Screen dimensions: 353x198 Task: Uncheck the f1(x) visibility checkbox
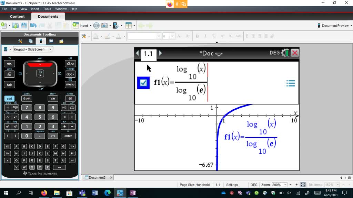pos(143,83)
